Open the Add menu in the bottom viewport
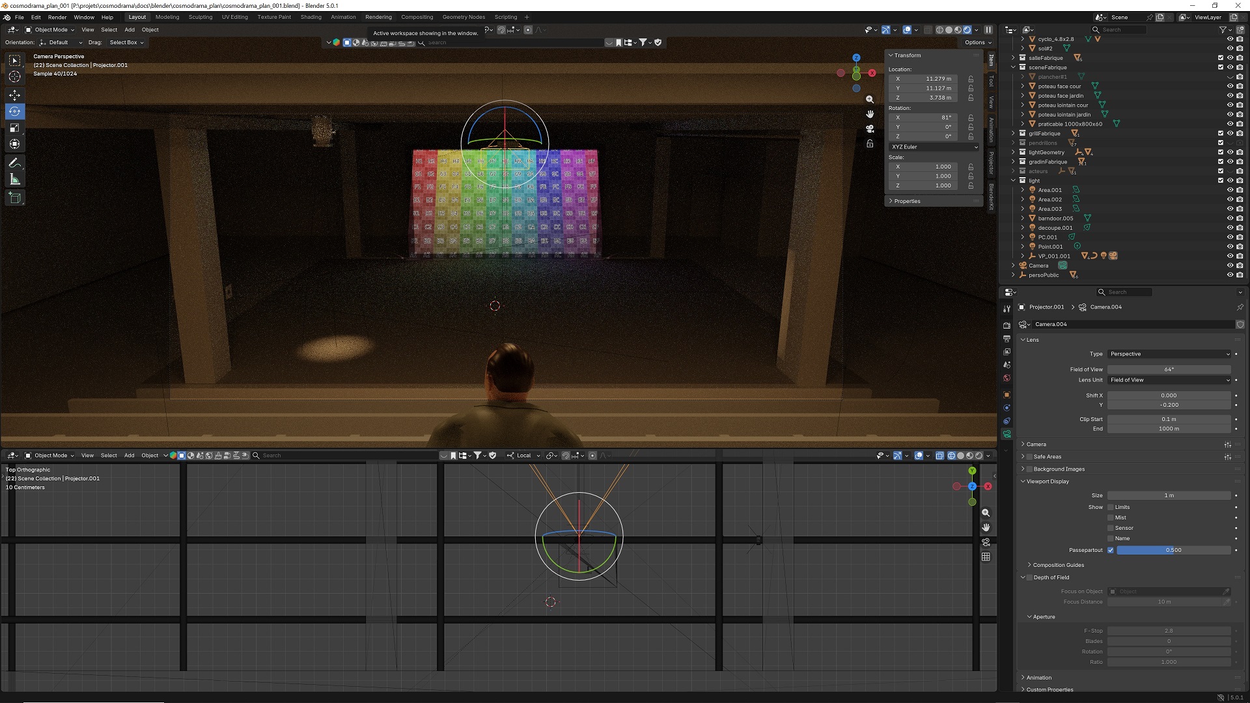The width and height of the screenshot is (1250, 703). 129,456
